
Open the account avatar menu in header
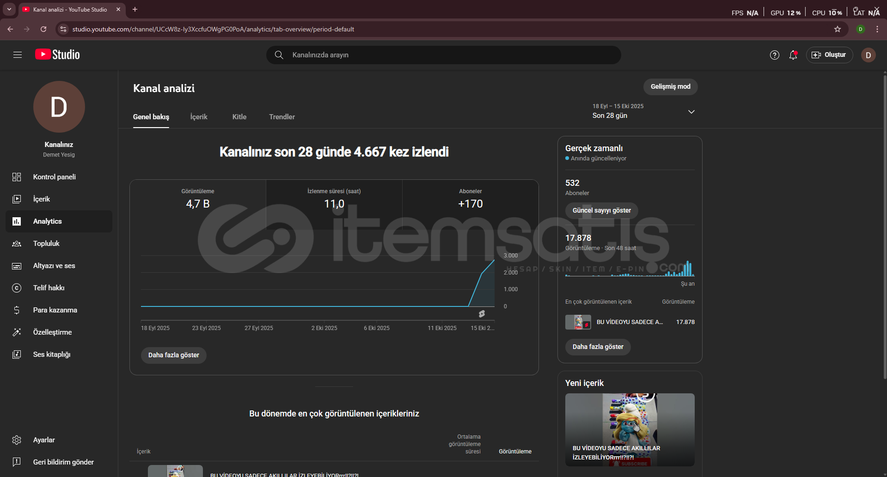point(868,55)
